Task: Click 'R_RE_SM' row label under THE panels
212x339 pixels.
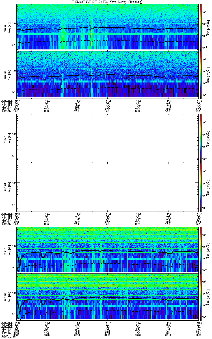Action: 6,333
